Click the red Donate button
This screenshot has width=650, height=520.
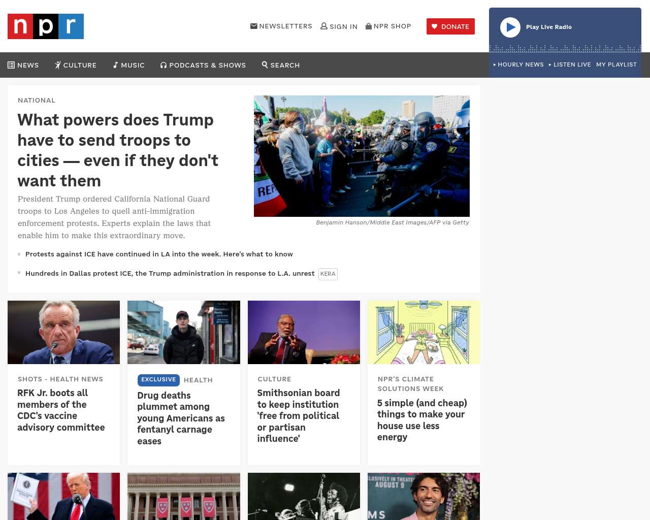450,26
